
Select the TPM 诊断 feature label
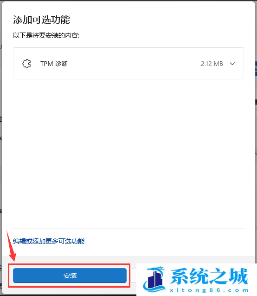click(x=54, y=64)
